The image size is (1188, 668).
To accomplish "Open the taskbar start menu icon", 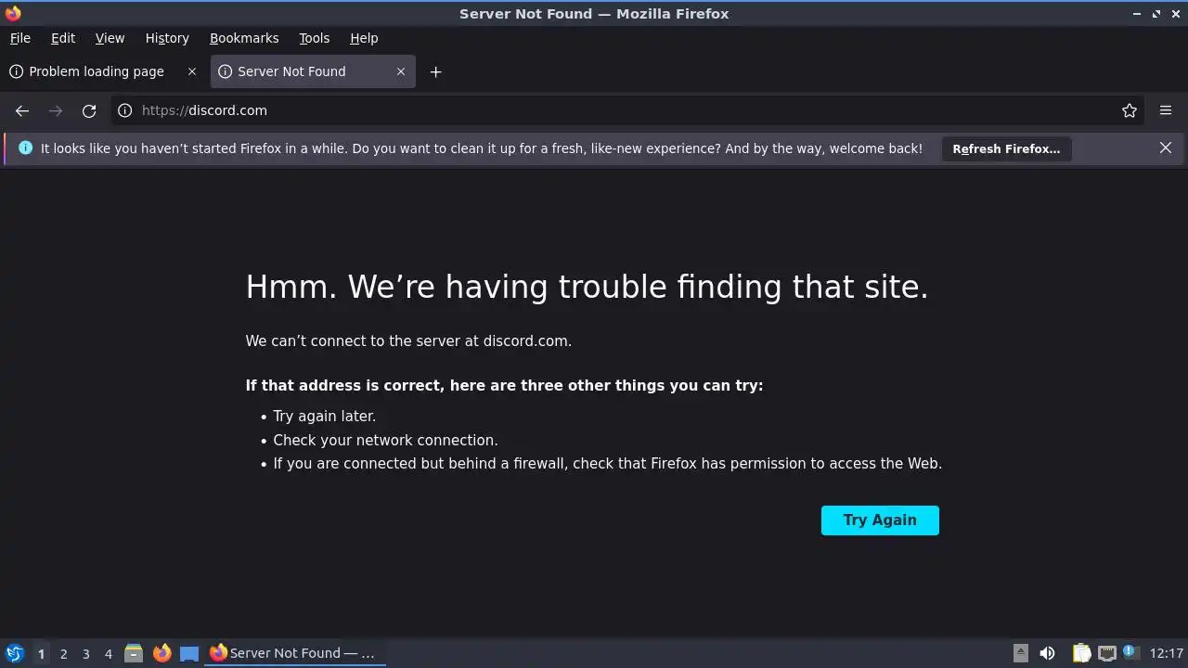I will point(14,653).
